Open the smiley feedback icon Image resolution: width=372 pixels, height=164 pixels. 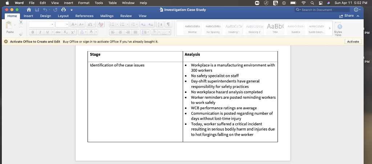tap(356, 10)
